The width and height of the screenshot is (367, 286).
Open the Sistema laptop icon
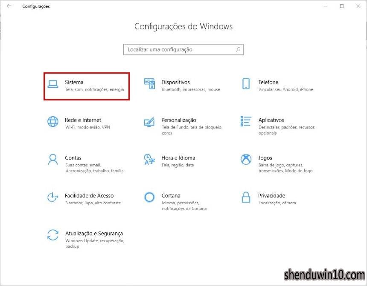pyautogui.click(x=53, y=84)
